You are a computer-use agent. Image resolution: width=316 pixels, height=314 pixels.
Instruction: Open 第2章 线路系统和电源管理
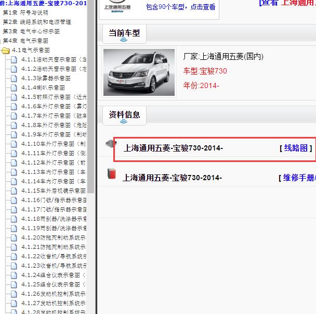tap(37, 22)
